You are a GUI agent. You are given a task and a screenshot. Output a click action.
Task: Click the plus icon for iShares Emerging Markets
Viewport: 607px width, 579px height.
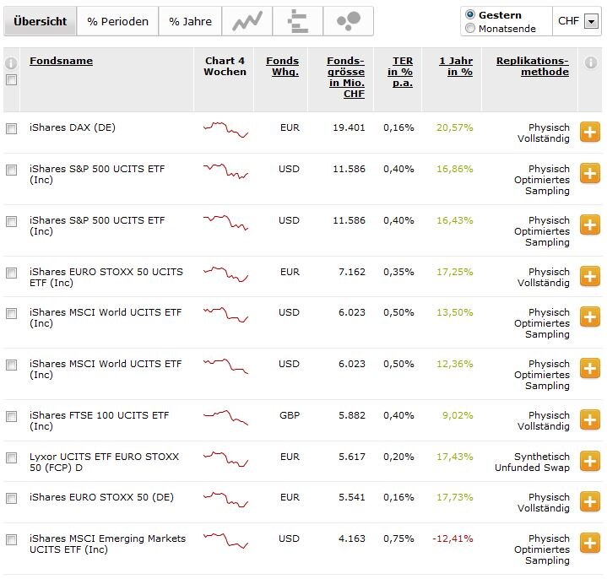point(589,543)
